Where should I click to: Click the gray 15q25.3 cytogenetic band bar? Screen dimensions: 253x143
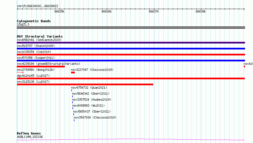131,28
